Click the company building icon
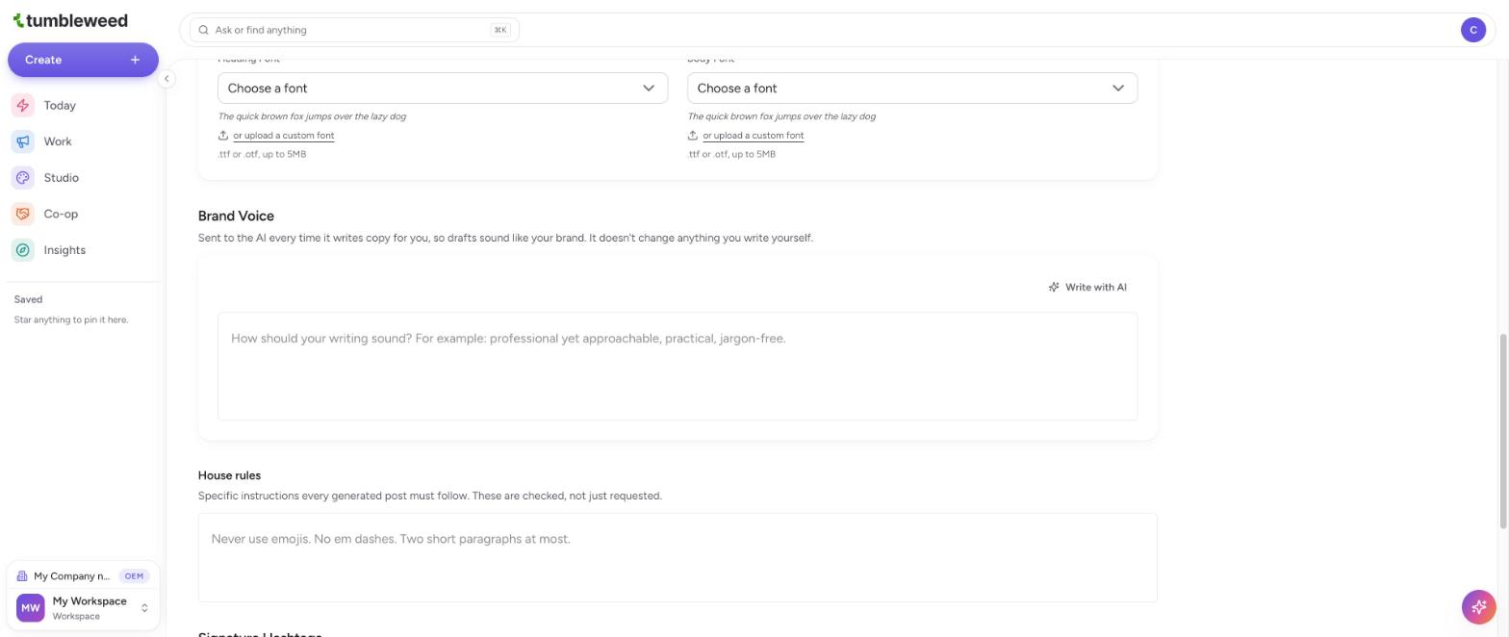 22,576
